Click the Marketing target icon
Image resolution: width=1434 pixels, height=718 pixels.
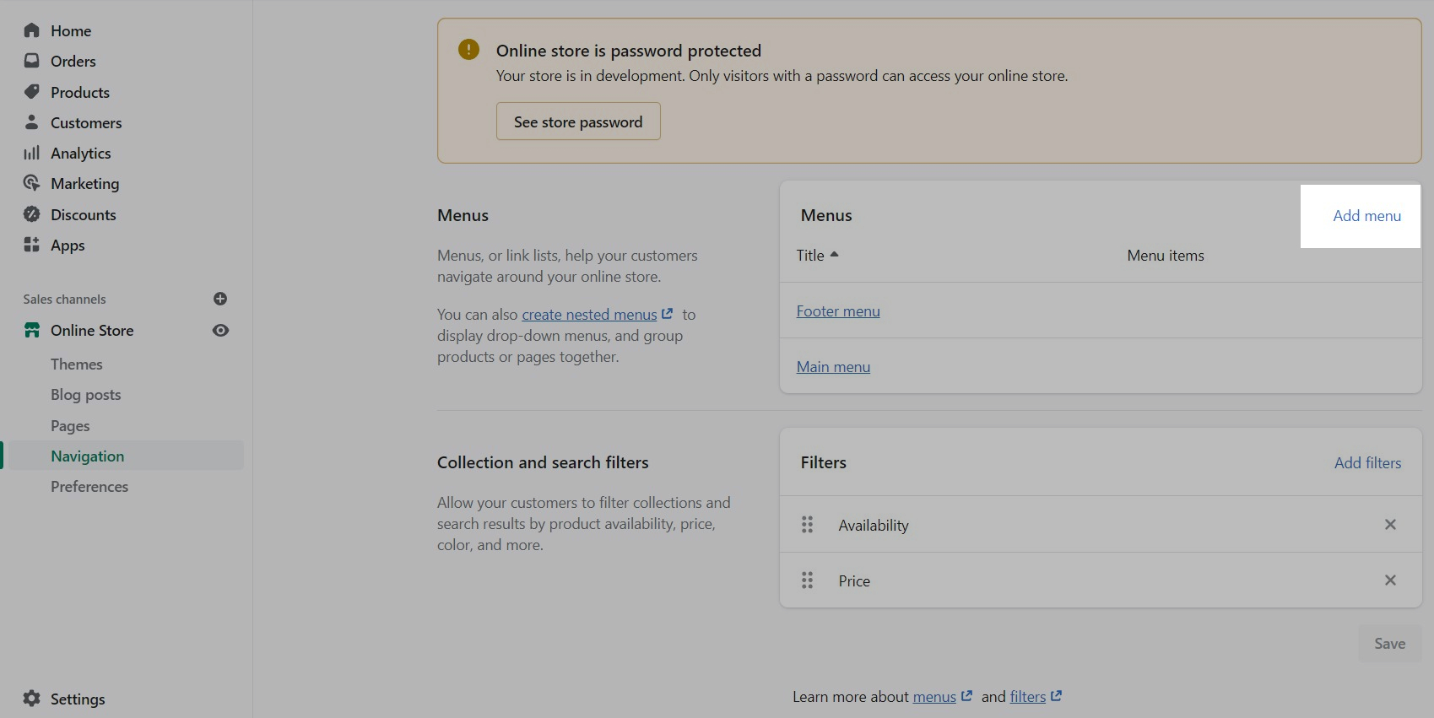click(32, 183)
